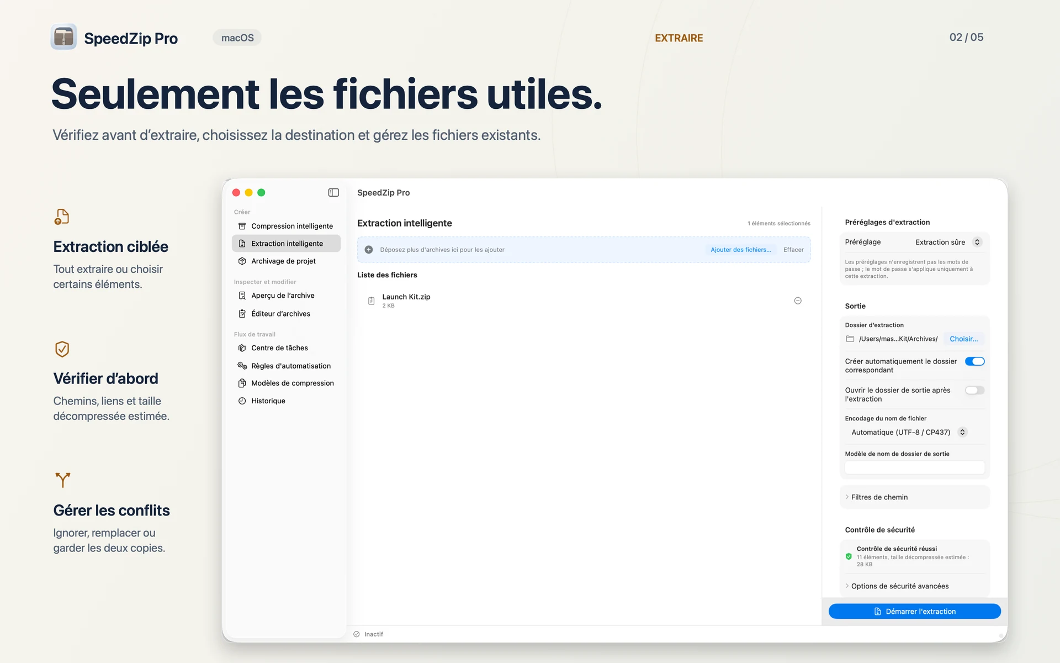
Task: Click the Inactif status text
Action: coord(374,634)
